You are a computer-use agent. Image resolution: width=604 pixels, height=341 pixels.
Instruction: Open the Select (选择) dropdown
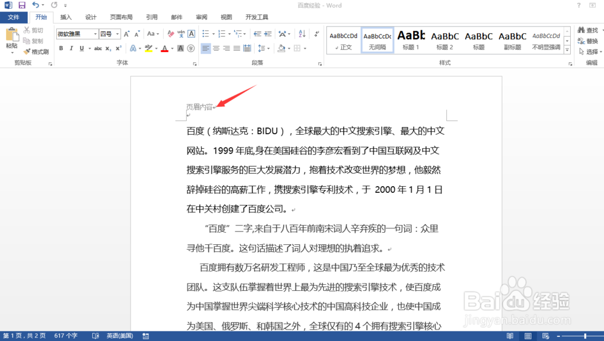click(591, 51)
